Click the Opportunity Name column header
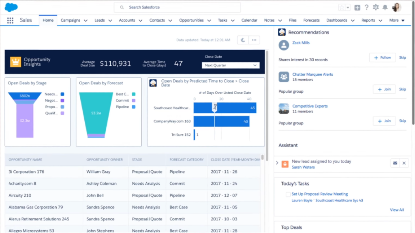The width and height of the screenshot is (415, 233). pyautogui.click(x=26, y=159)
